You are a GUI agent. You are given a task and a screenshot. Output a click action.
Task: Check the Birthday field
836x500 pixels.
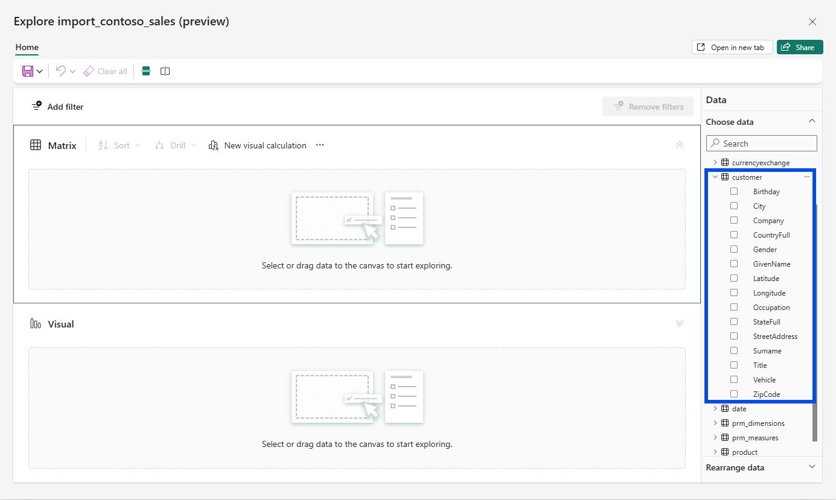tap(734, 191)
